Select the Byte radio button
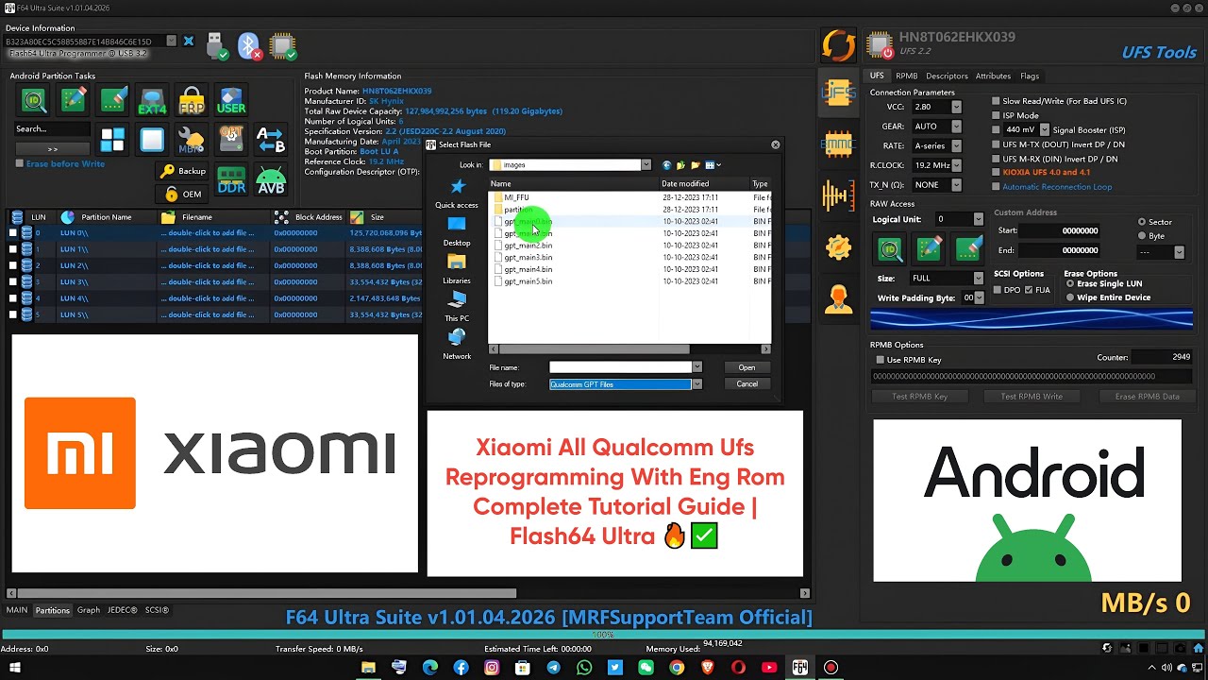 pos(1142,235)
